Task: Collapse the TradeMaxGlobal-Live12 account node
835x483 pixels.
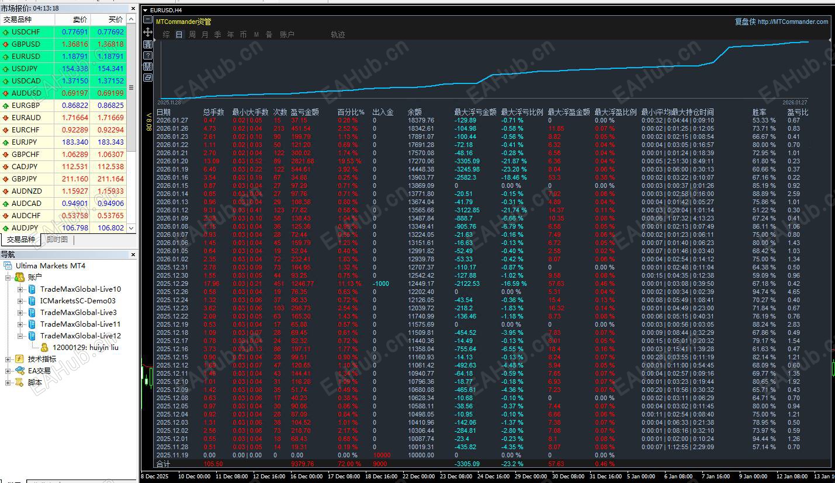Action: point(20,336)
